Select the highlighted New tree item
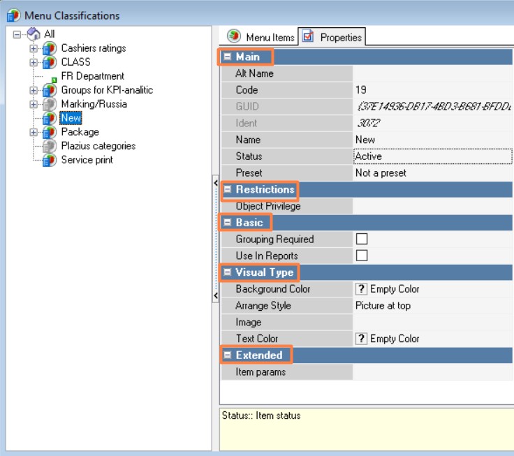This screenshot has height=456, width=514. tap(71, 118)
